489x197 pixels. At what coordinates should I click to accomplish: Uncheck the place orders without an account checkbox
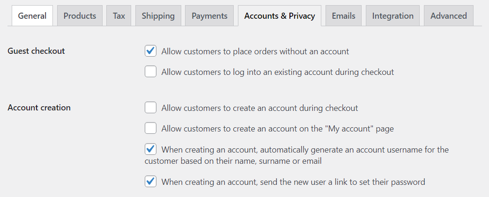(150, 51)
